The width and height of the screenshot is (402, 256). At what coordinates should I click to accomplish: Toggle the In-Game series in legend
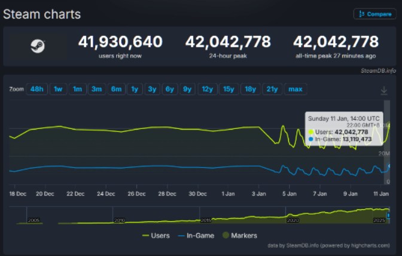199,236
